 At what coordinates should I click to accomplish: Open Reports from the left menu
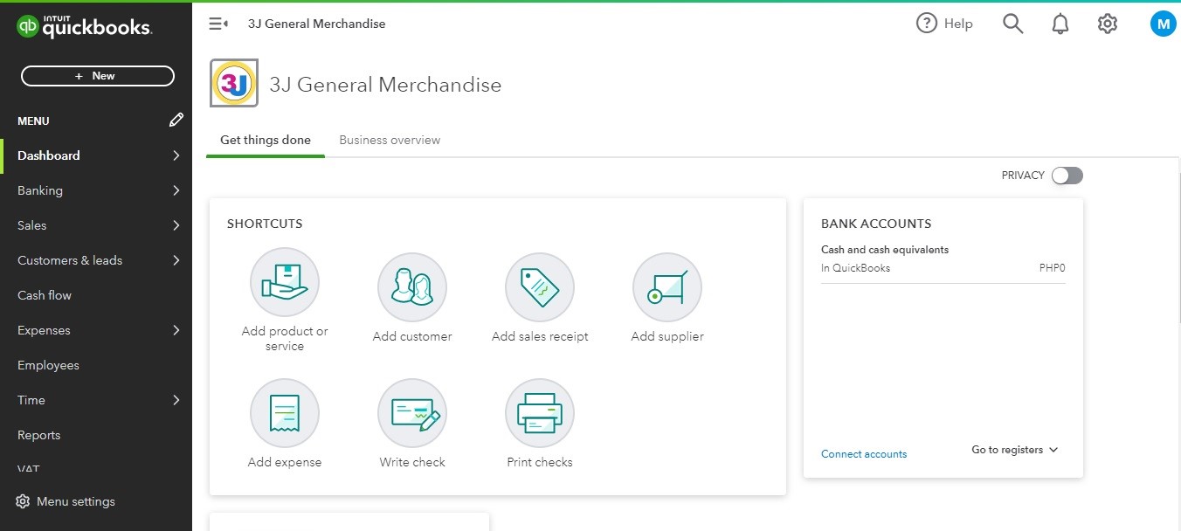tap(39, 435)
